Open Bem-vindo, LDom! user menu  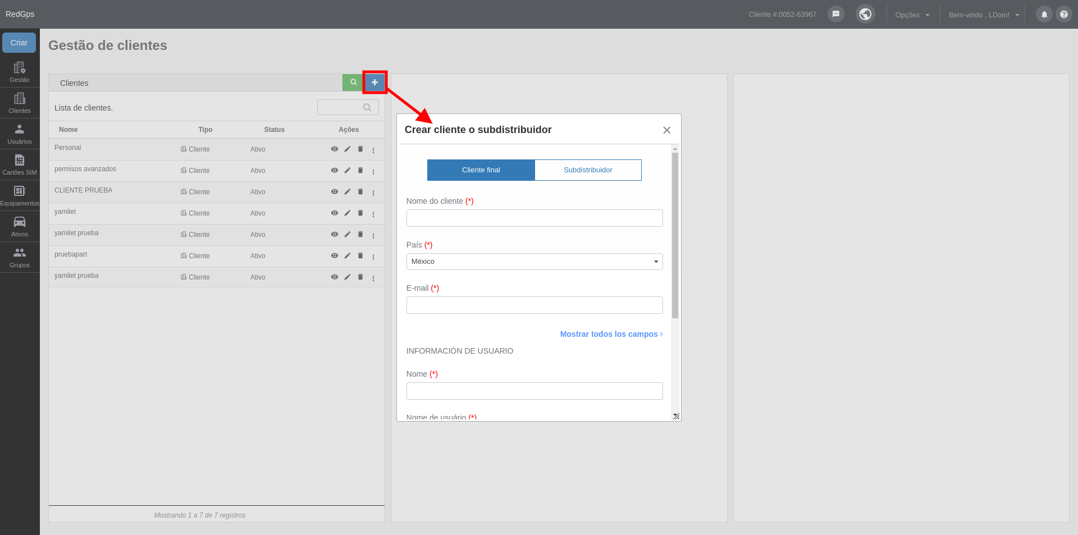pyautogui.click(x=984, y=15)
